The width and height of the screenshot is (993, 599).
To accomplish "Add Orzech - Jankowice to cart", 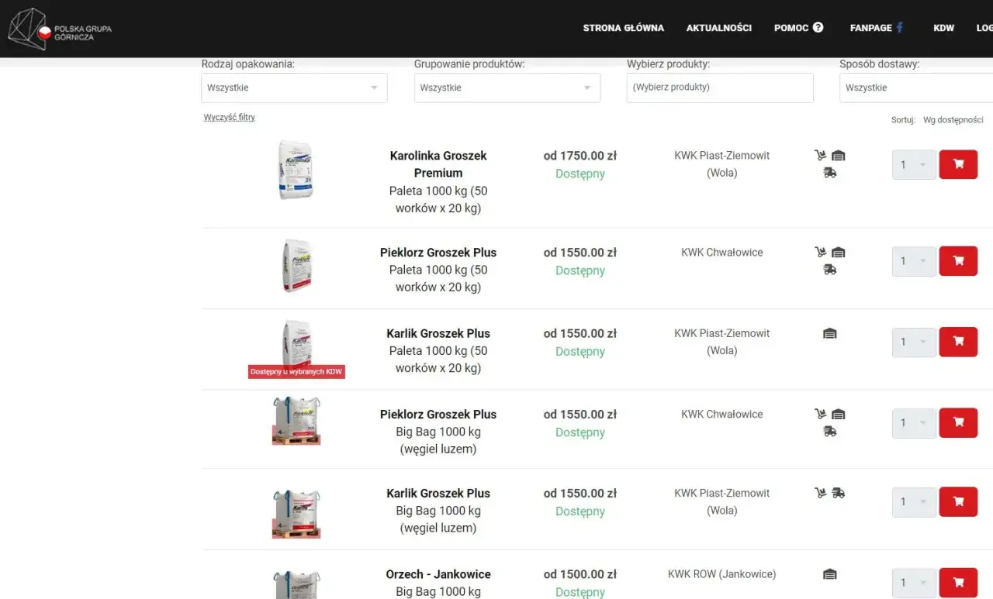I will click(x=958, y=582).
